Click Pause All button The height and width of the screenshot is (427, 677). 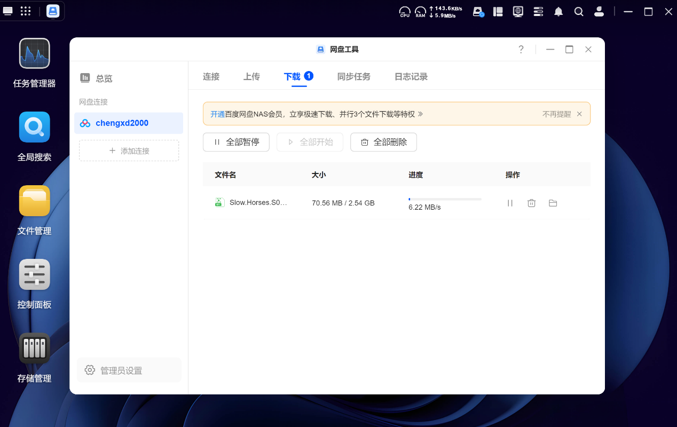[236, 142]
